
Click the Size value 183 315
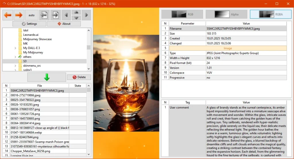coord(212,33)
